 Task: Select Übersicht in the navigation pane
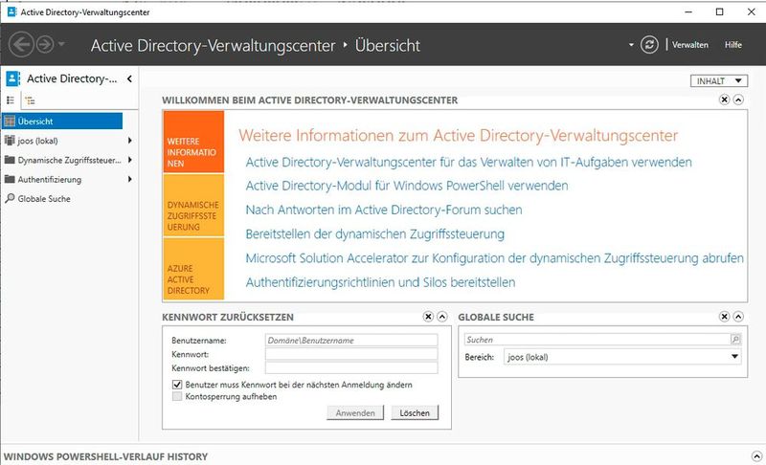pos(62,121)
